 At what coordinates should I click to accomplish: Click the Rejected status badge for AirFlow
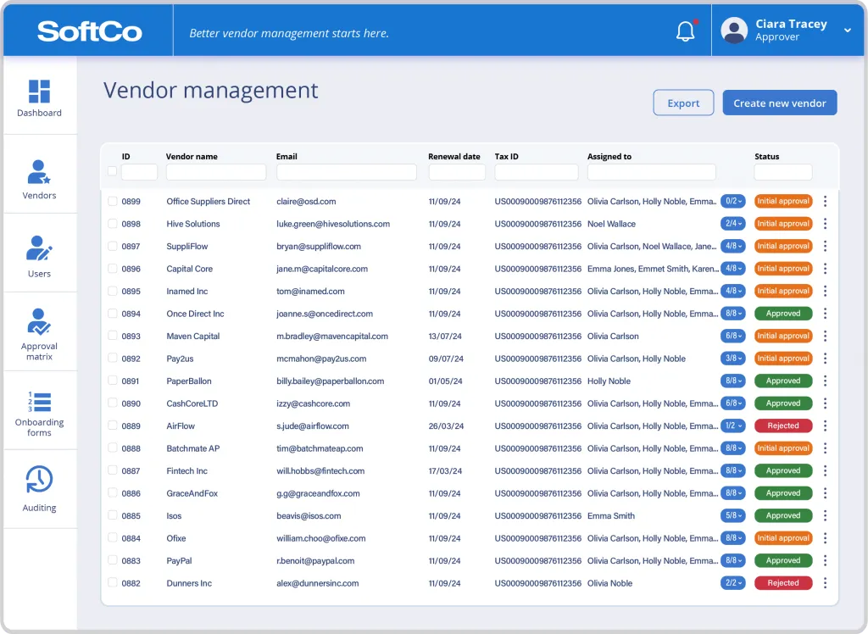(x=783, y=425)
